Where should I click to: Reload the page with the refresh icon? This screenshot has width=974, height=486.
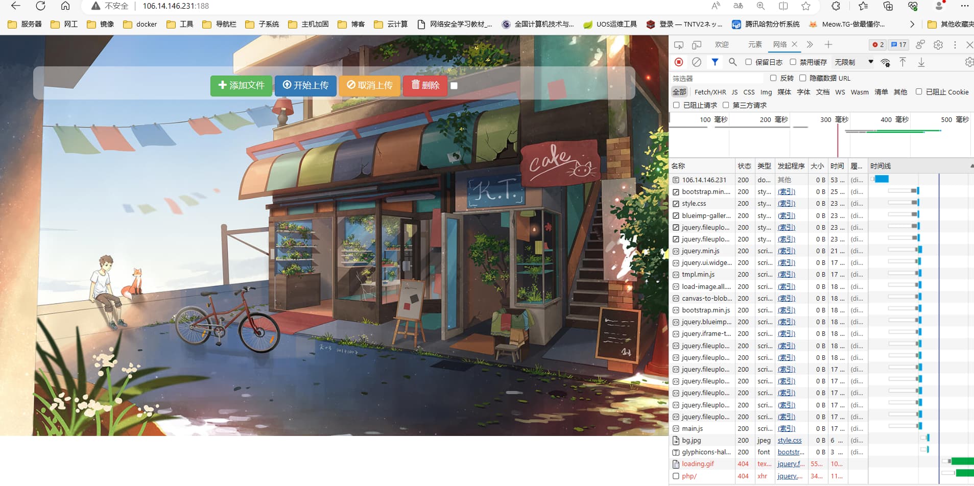(x=40, y=6)
